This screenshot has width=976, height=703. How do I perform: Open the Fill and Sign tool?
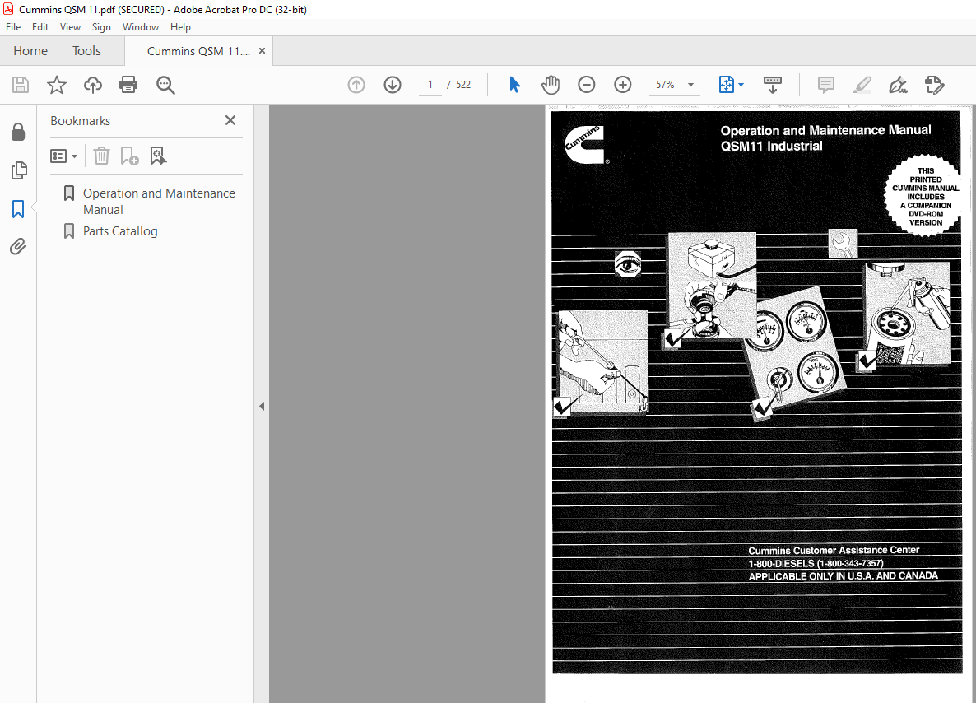898,85
